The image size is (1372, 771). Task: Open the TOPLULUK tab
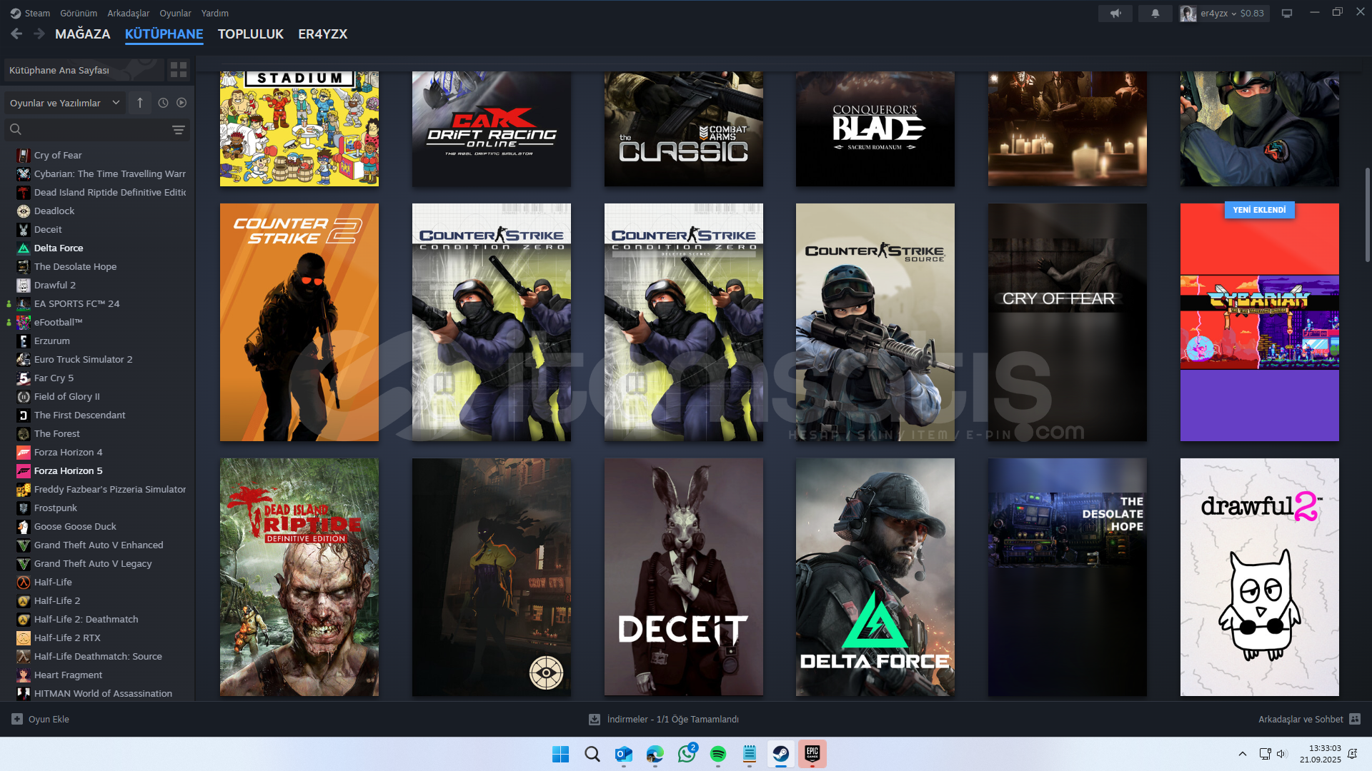pos(251,34)
